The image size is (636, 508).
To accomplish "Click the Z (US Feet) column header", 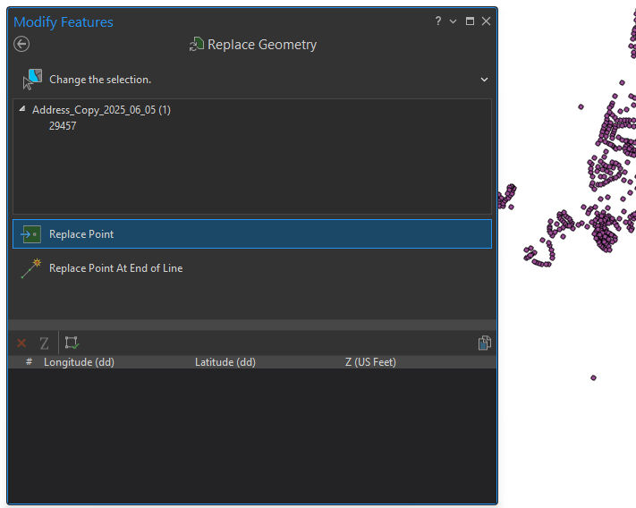I will pos(370,362).
